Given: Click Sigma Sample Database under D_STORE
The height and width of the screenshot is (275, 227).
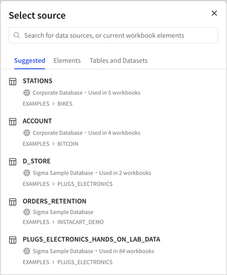Looking at the screenshot, I should point(63,173).
